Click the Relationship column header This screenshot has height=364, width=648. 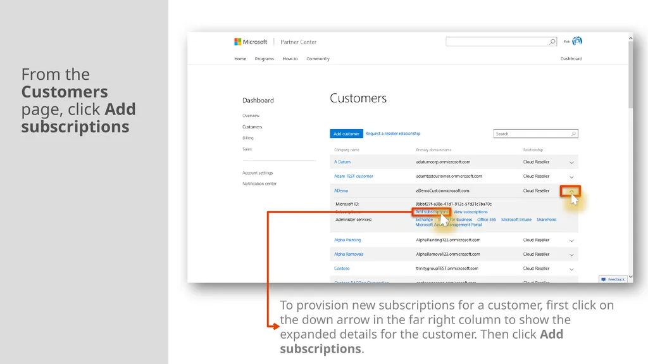(x=533, y=150)
